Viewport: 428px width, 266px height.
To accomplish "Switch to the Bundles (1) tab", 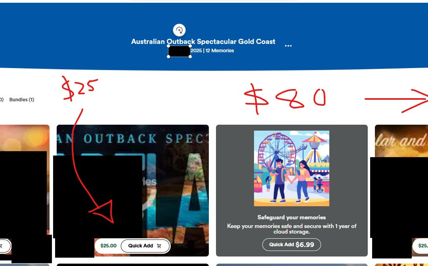I will click(22, 99).
